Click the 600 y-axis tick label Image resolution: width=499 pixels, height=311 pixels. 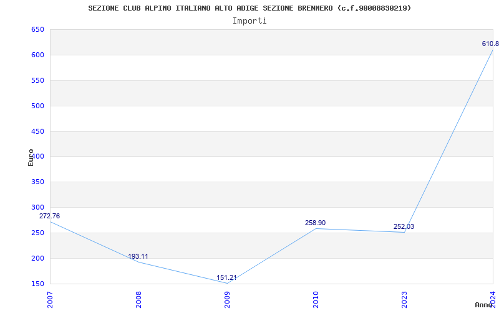coord(37,55)
